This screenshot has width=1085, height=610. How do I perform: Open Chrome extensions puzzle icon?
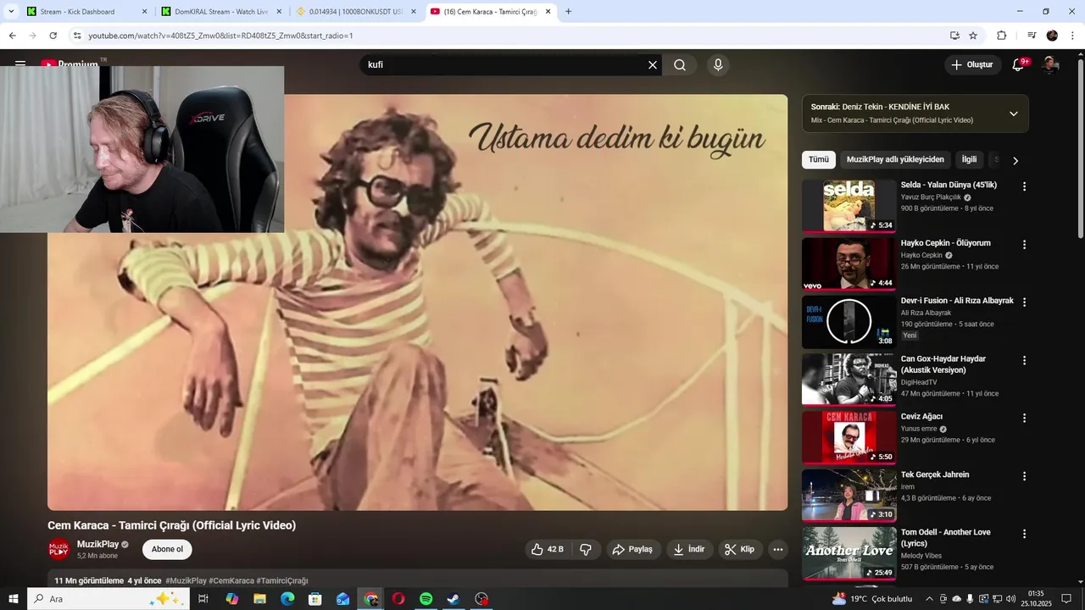tap(1001, 36)
